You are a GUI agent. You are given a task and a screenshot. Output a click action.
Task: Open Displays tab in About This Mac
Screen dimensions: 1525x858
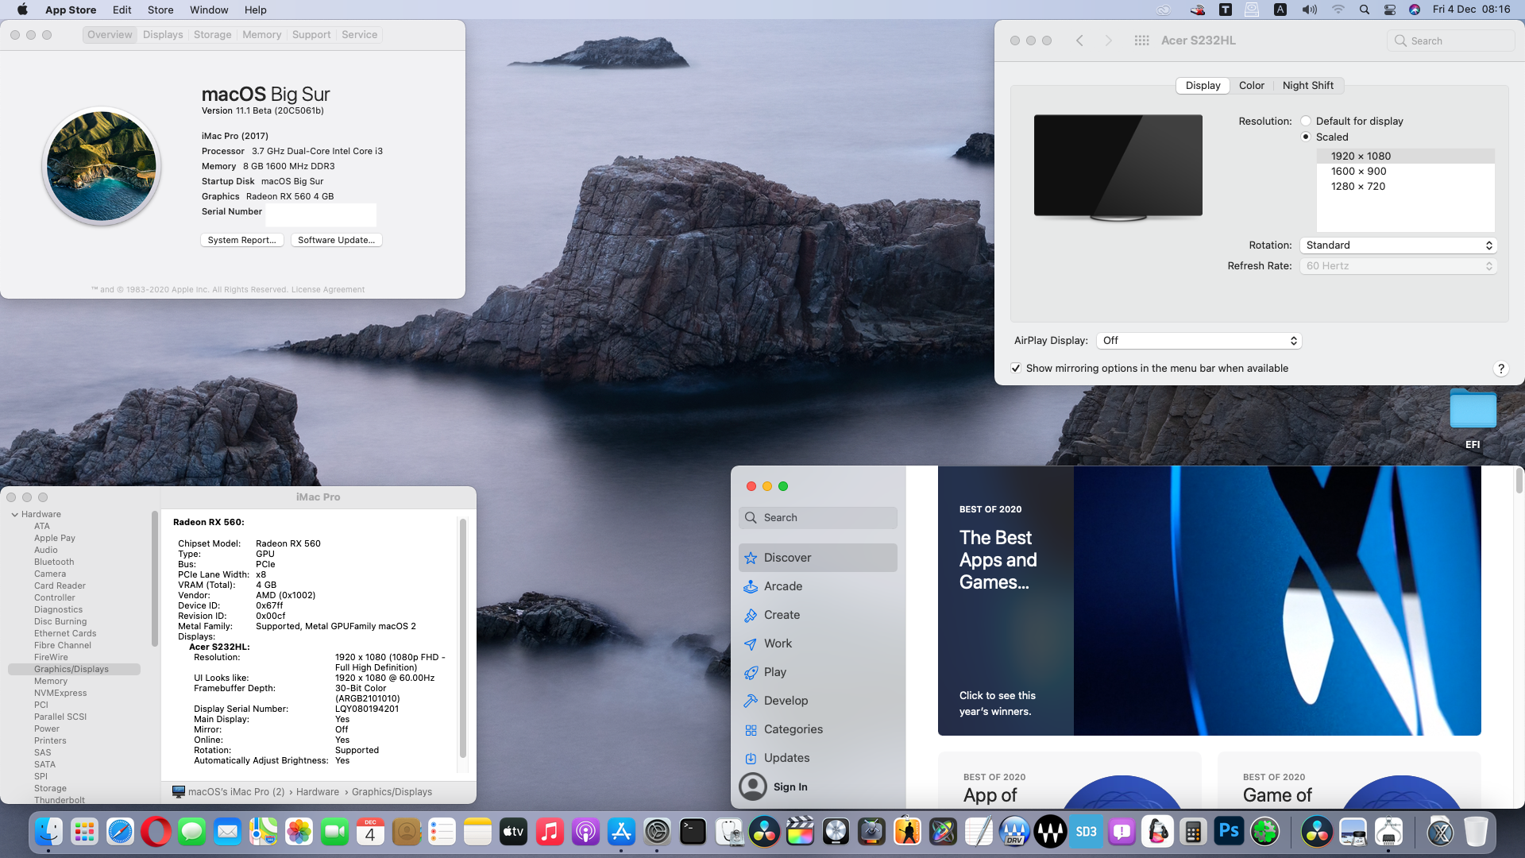click(x=163, y=35)
